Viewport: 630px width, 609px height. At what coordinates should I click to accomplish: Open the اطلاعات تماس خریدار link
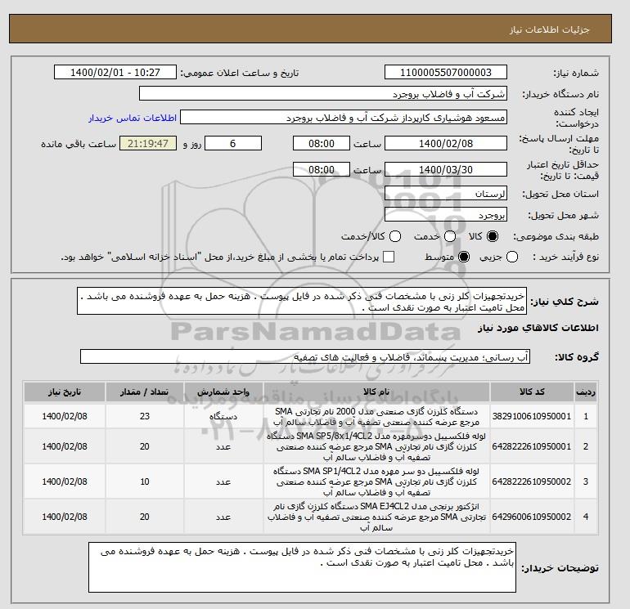point(133,118)
